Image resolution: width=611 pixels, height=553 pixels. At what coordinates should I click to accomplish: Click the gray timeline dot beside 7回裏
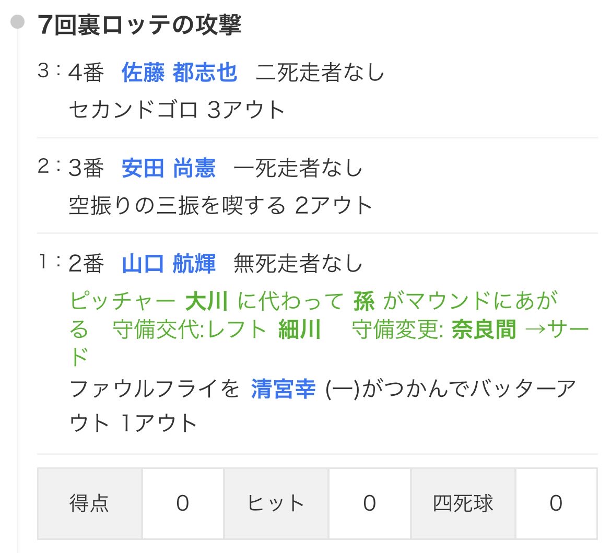click(x=17, y=21)
